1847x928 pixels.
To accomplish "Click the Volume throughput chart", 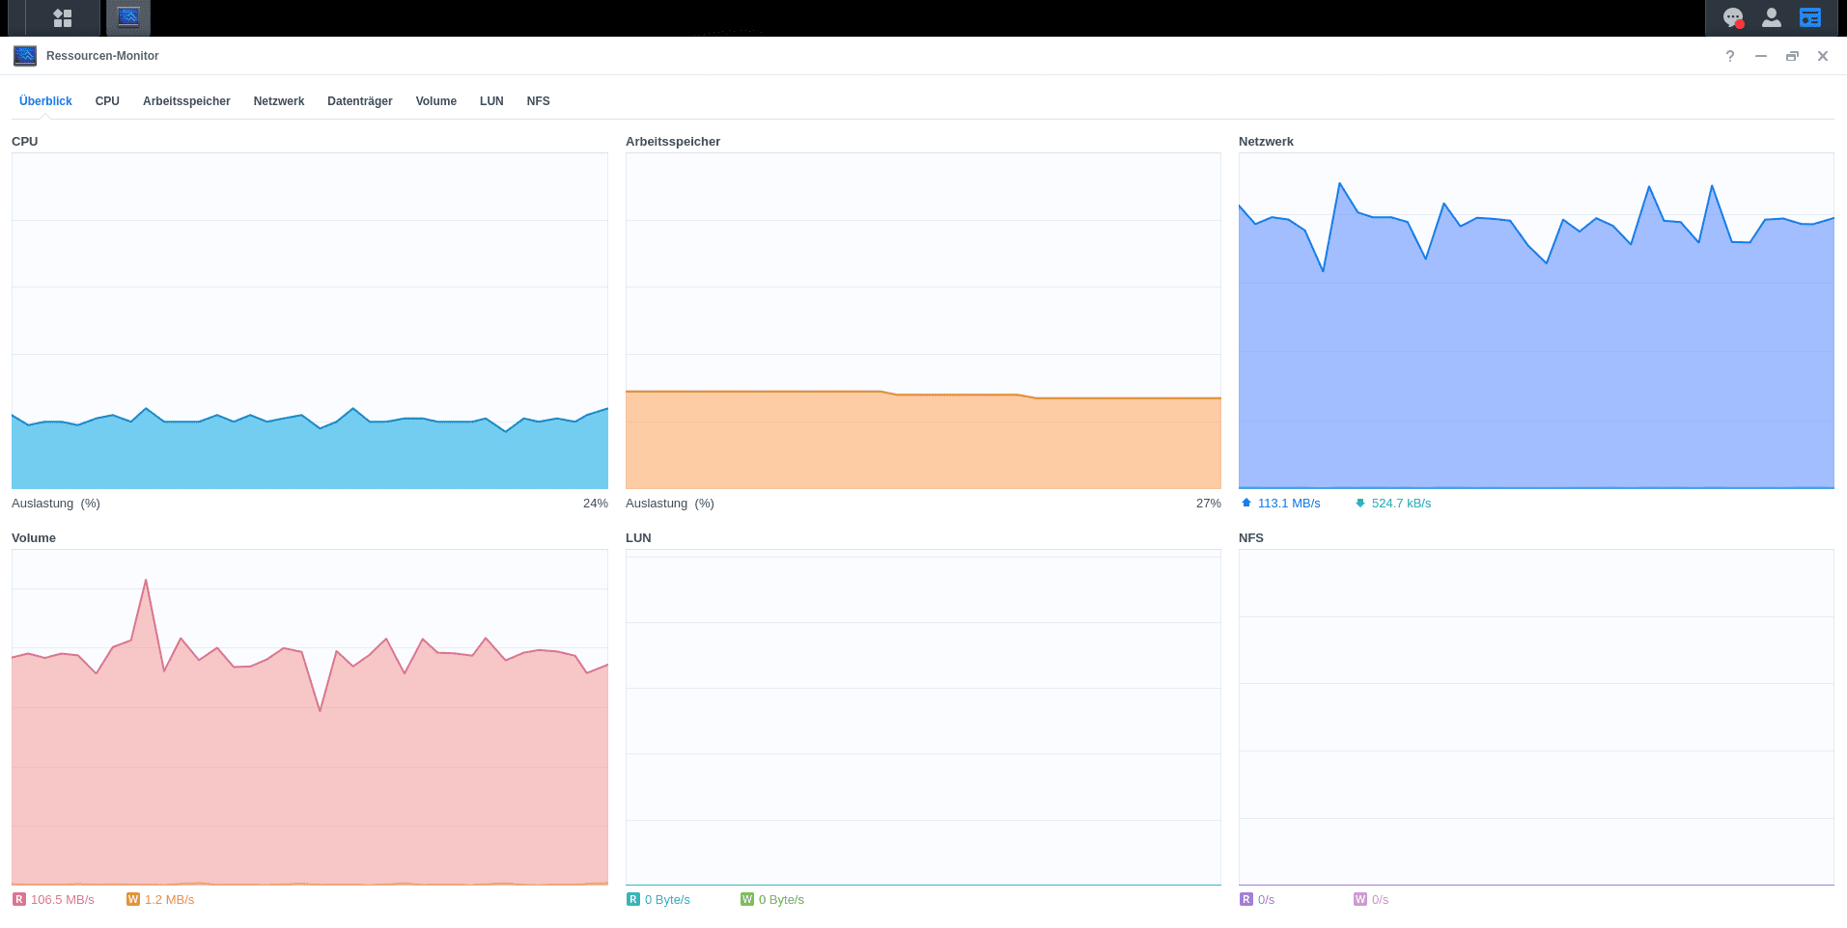I will pos(310,717).
